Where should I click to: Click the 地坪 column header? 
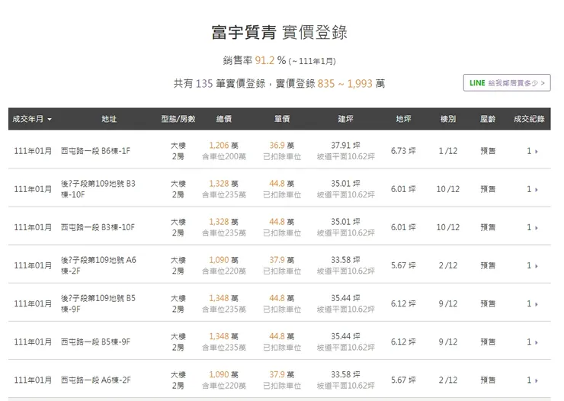[403, 119]
